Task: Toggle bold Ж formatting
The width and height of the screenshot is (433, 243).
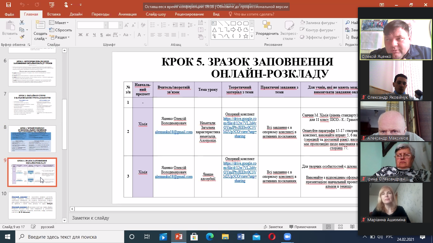Action: 81,35
